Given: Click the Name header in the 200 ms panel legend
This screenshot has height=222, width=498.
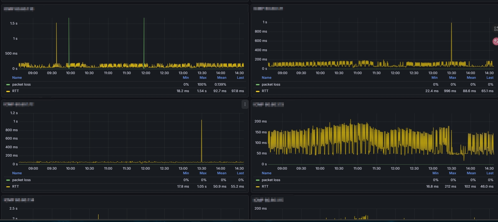Looking at the screenshot, I should click(x=266, y=173).
